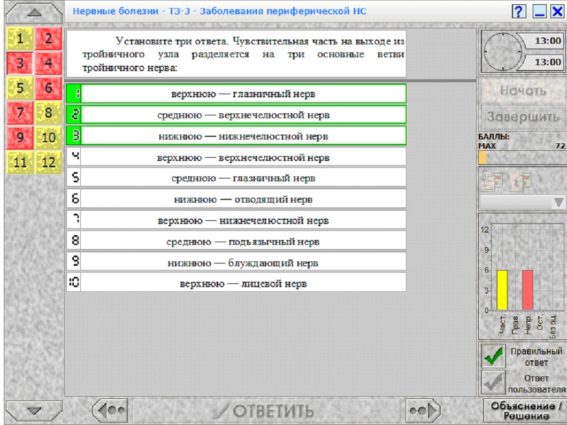Jump to question 6
Image resolution: width=567 pixels, height=425 pixels.
coord(49,88)
